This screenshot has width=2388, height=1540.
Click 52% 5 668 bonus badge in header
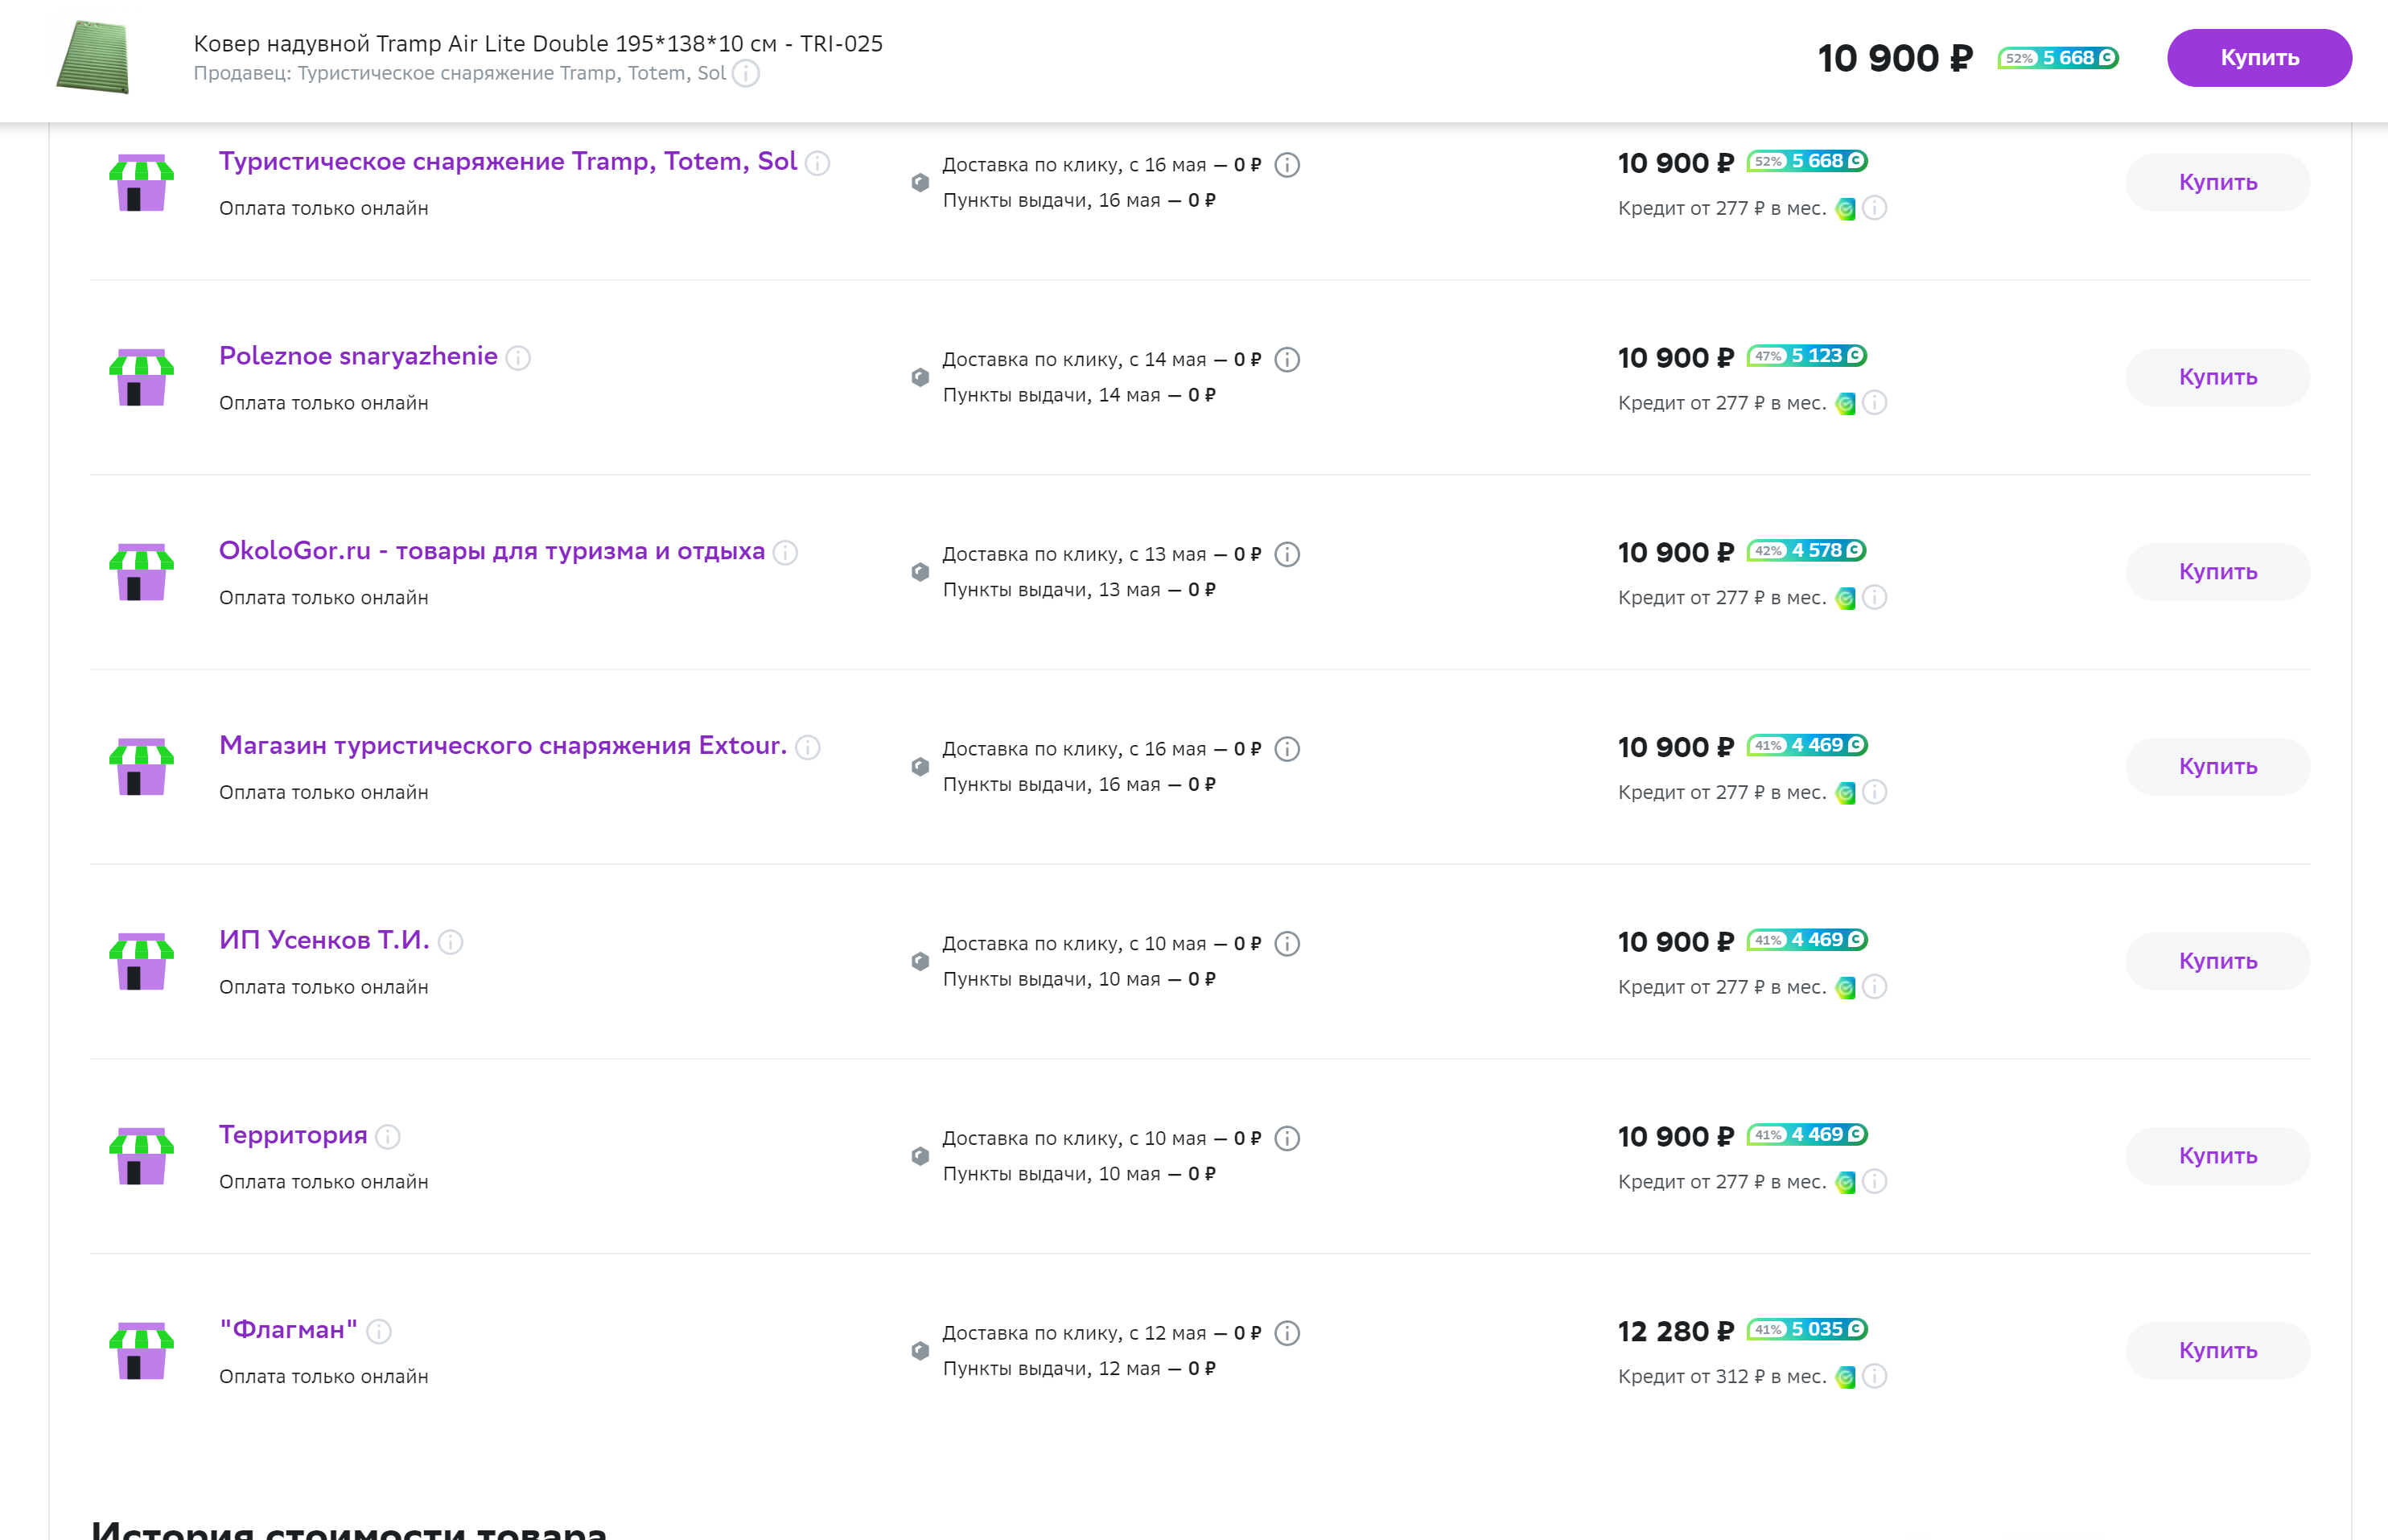point(2057,58)
